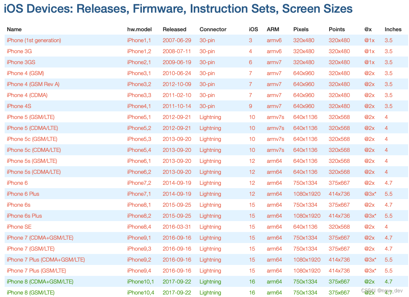Image resolution: width=409 pixels, height=297 pixels.
Task: Click the 'Name' column header
Action: coord(14,30)
